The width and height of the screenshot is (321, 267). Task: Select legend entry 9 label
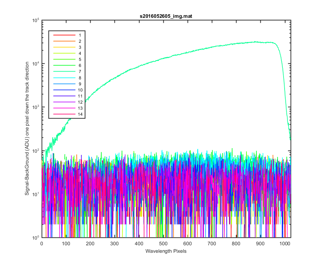[80, 84]
